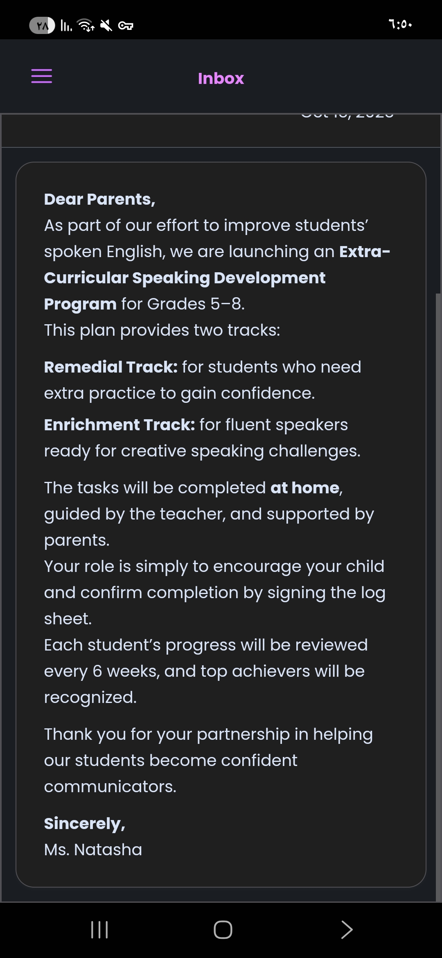Tap the Wi-Fi status icon

(x=86, y=25)
